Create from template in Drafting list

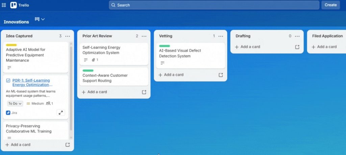(297, 47)
